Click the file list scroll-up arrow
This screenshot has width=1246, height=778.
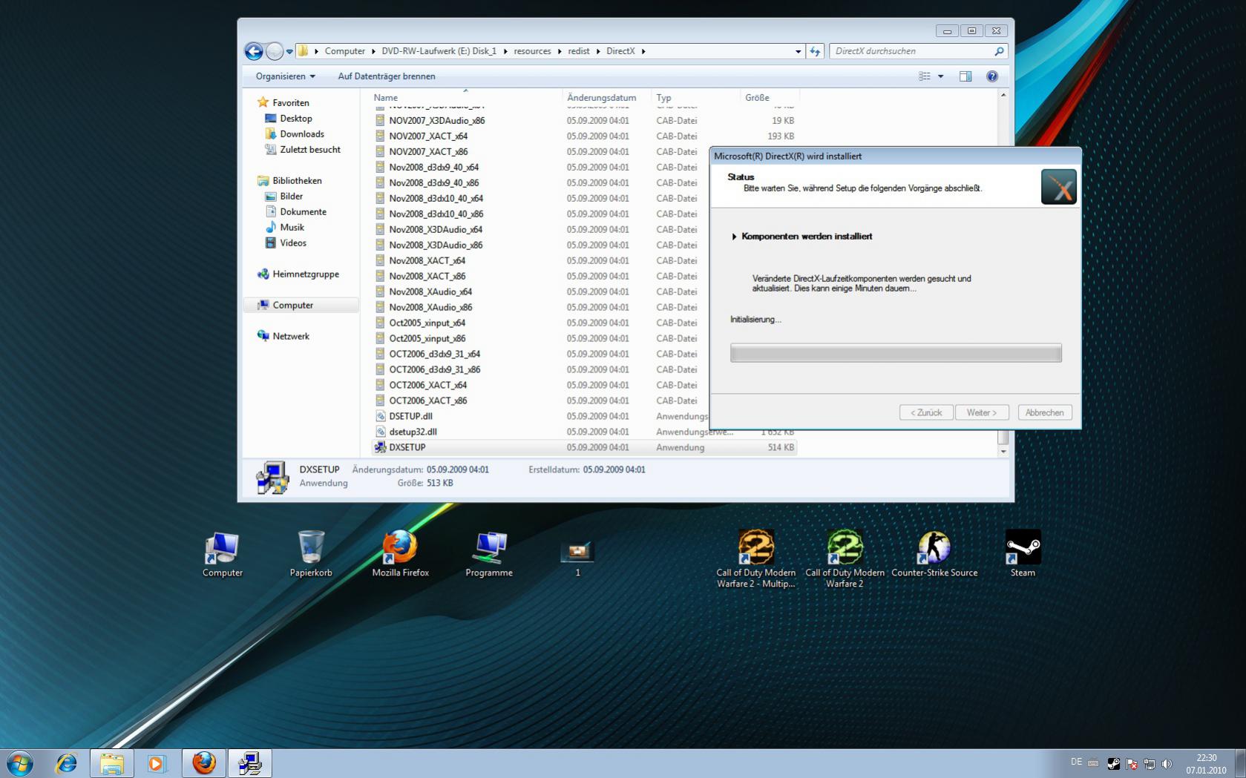point(1003,96)
